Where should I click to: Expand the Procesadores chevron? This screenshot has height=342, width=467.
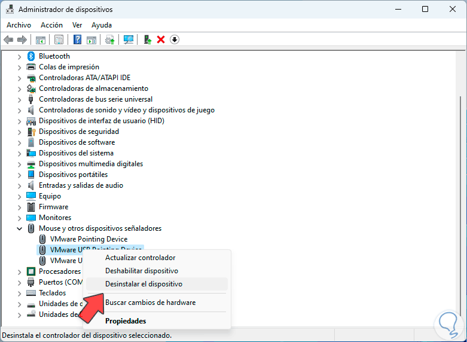pyautogui.click(x=19, y=271)
